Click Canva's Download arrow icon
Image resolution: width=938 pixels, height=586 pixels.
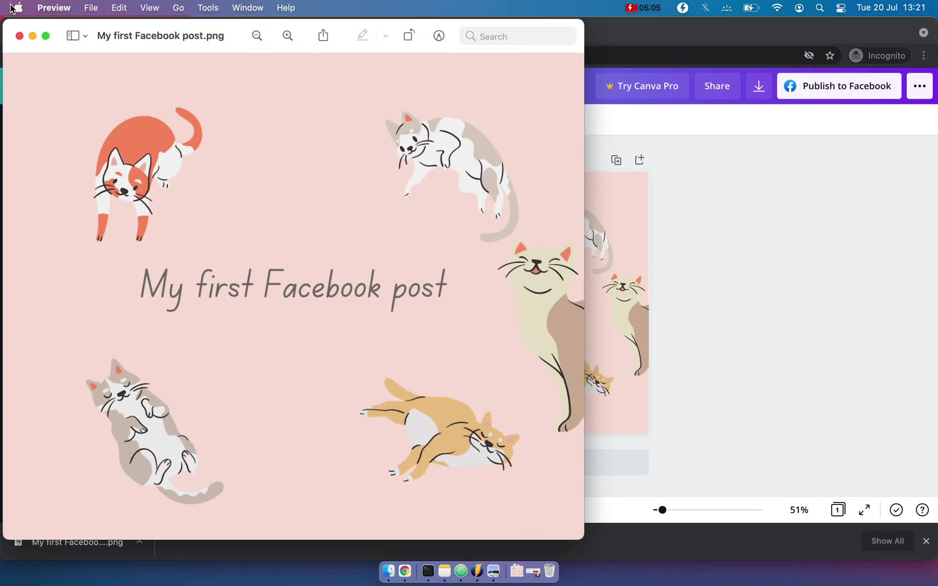coord(759,86)
